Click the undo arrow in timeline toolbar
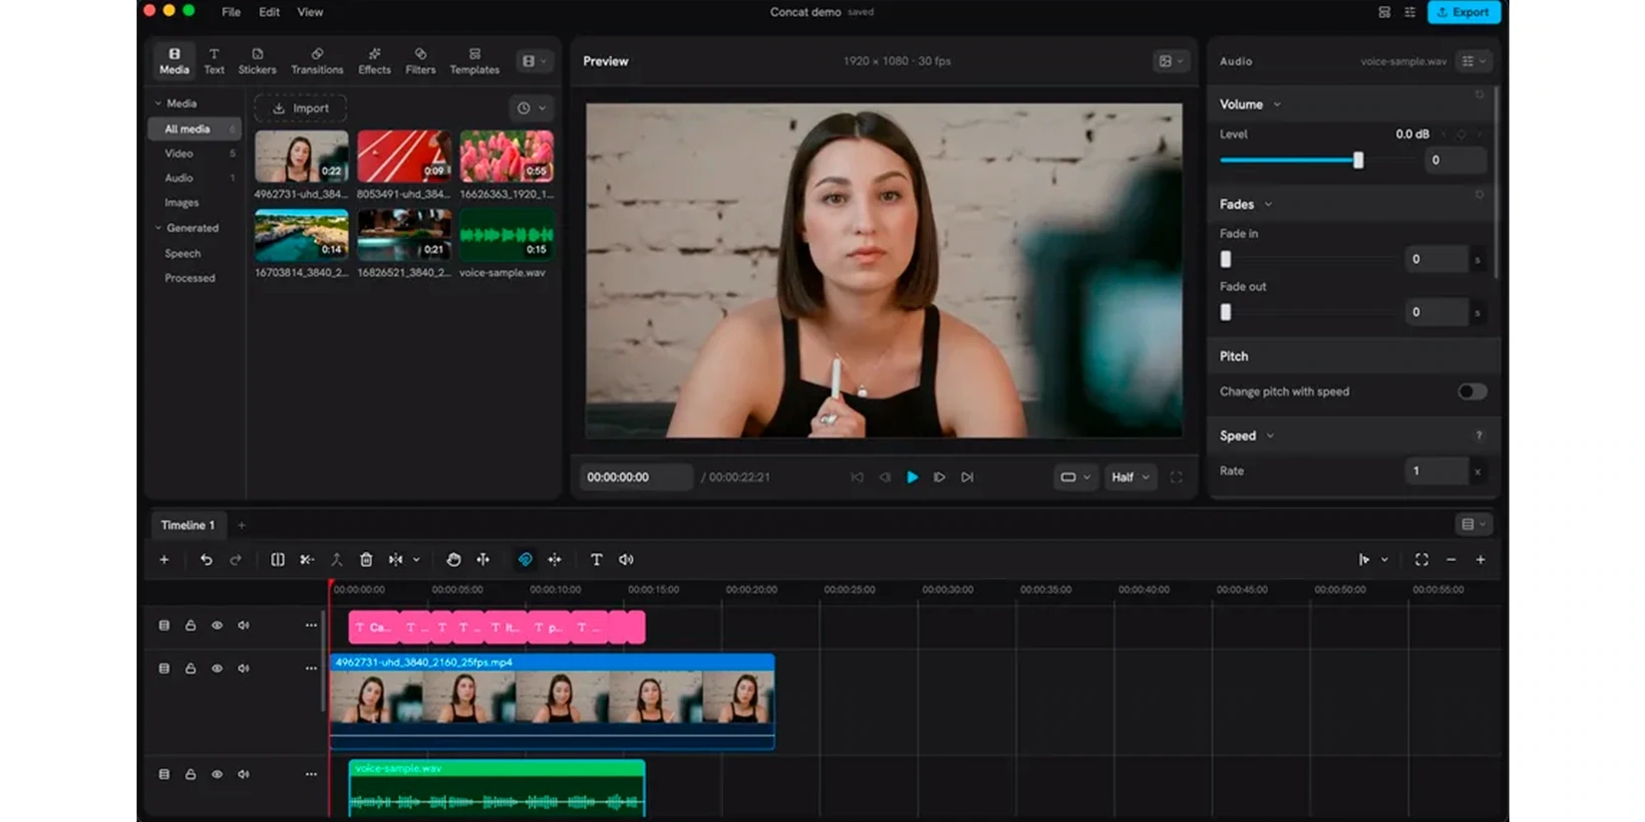Screen dimensions: 1645x822 point(206,560)
